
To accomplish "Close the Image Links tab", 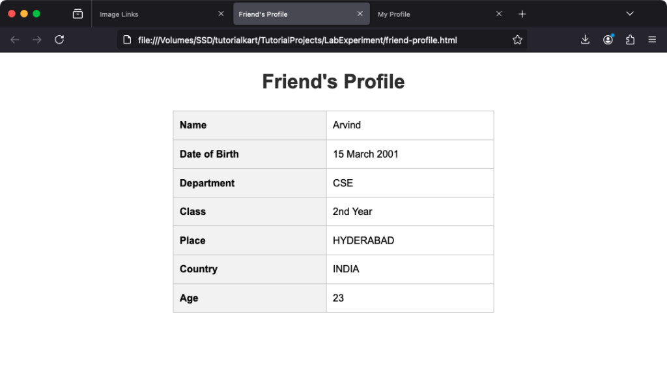I will (221, 14).
